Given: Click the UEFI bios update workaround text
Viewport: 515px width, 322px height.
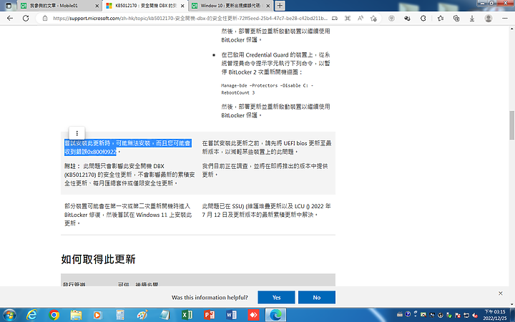Looking at the screenshot, I should tap(267, 147).
